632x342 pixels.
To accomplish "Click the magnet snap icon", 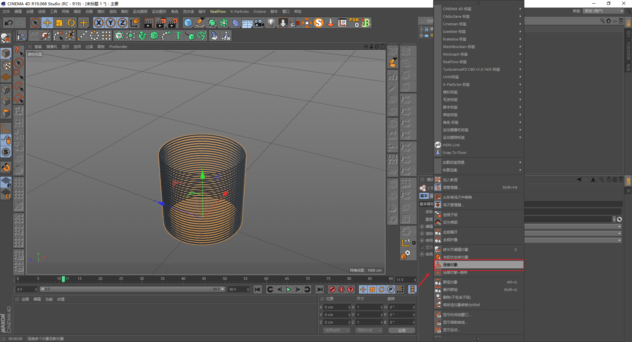I will (x=6, y=168).
